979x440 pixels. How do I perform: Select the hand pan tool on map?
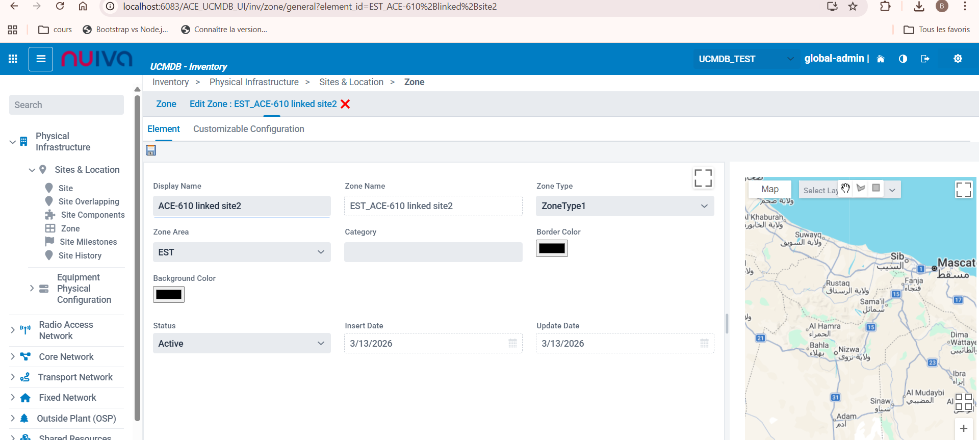coord(845,188)
